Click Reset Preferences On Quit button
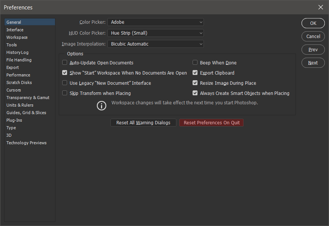Viewport: 329px width, 226px height. (x=211, y=123)
